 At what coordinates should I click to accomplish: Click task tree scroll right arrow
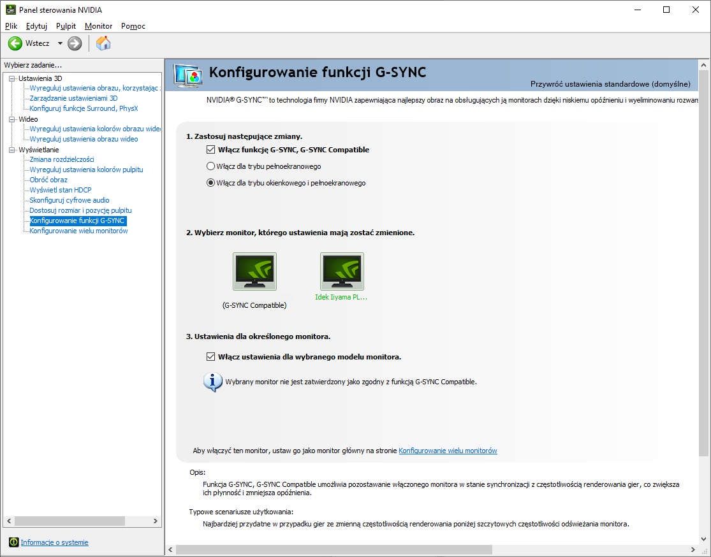156,521
